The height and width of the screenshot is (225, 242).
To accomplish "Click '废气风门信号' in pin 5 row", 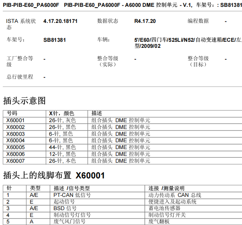I will click(x=70, y=222).
